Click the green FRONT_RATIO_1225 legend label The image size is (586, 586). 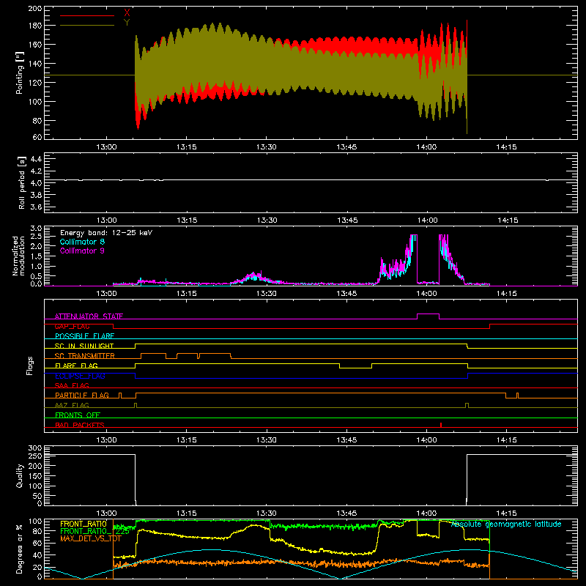[95, 531]
